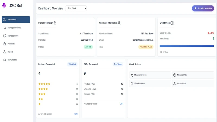Image resolution: width=217 pixels, height=122 pixels.
Task: Click the credit usage progress bar
Action: coord(187,46)
